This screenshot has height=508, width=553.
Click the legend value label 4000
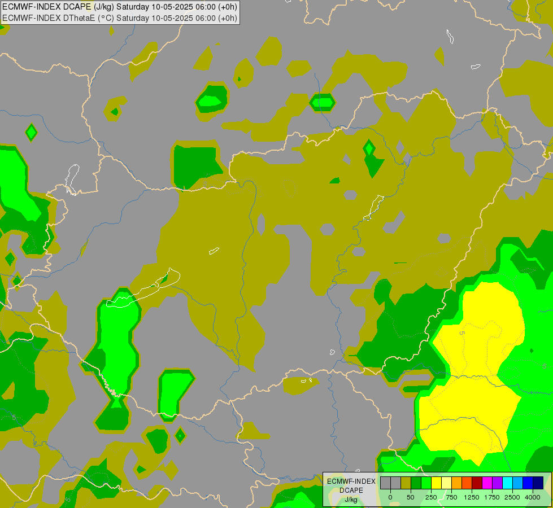tap(533, 497)
